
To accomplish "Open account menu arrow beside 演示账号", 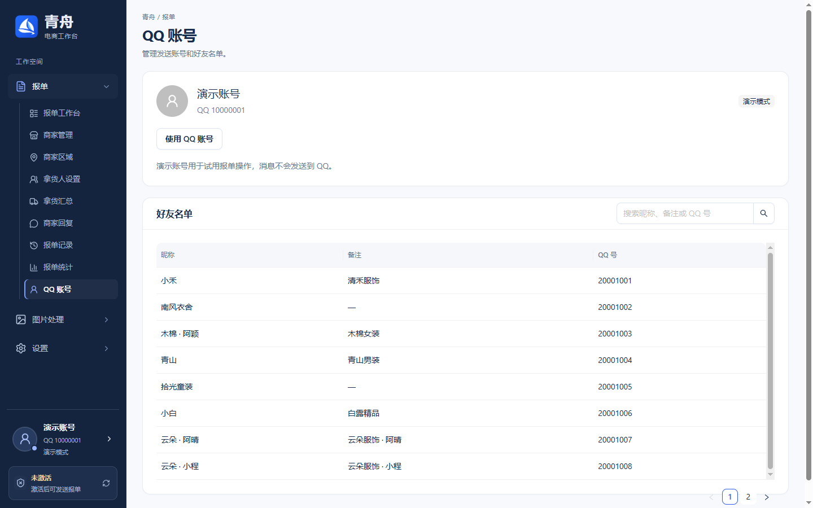I will click(109, 439).
